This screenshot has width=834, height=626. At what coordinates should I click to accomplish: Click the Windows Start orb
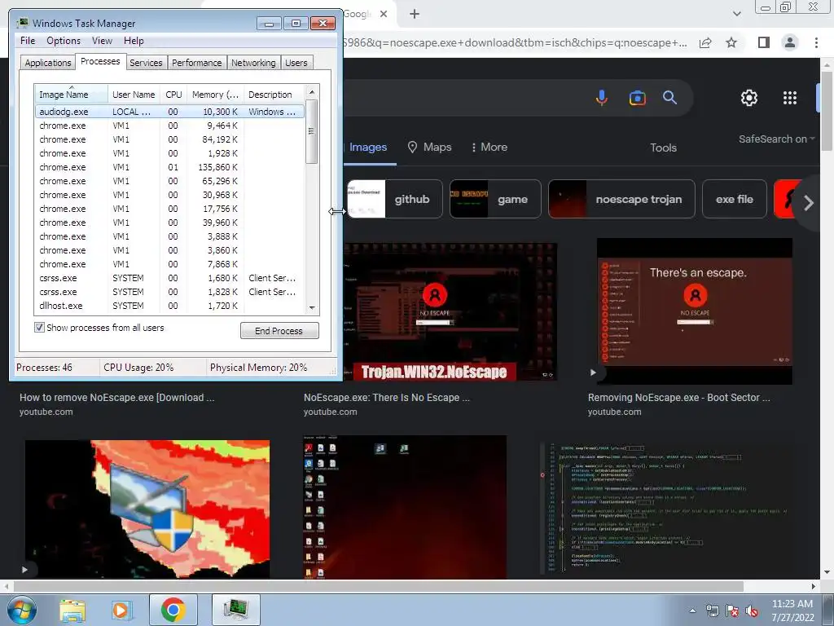coord(22,610)
